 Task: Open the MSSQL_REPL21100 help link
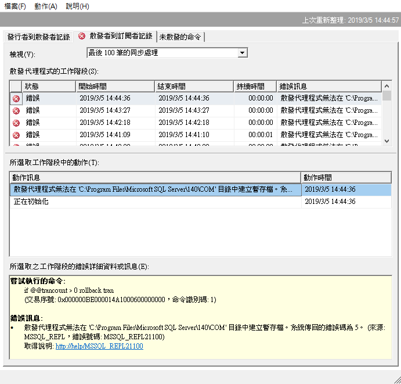[x=99, y=346]
